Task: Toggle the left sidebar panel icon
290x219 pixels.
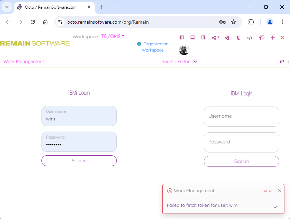Action: 182,38
